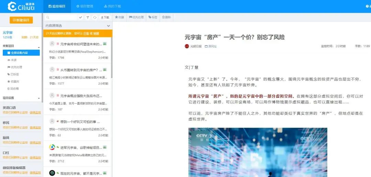Click image icon on 进军元宇宙 article
The width and height of the screenshot is (371, 177).
coord(105,147)
